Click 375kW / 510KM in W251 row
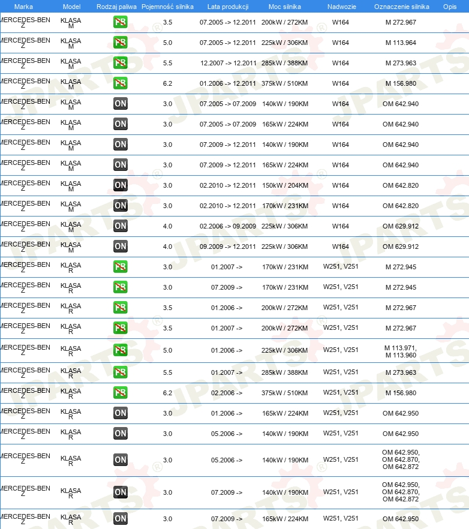469x529 pixels. click(284, 393)
